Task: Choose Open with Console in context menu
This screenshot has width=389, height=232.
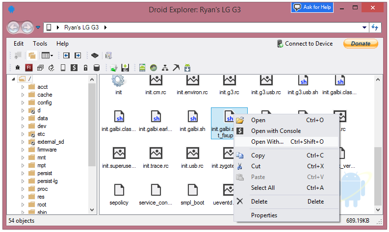Action: click(286, 131)
